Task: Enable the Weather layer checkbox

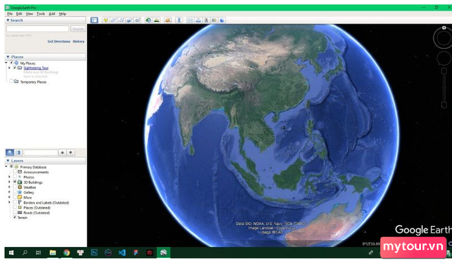Action: 15,187
